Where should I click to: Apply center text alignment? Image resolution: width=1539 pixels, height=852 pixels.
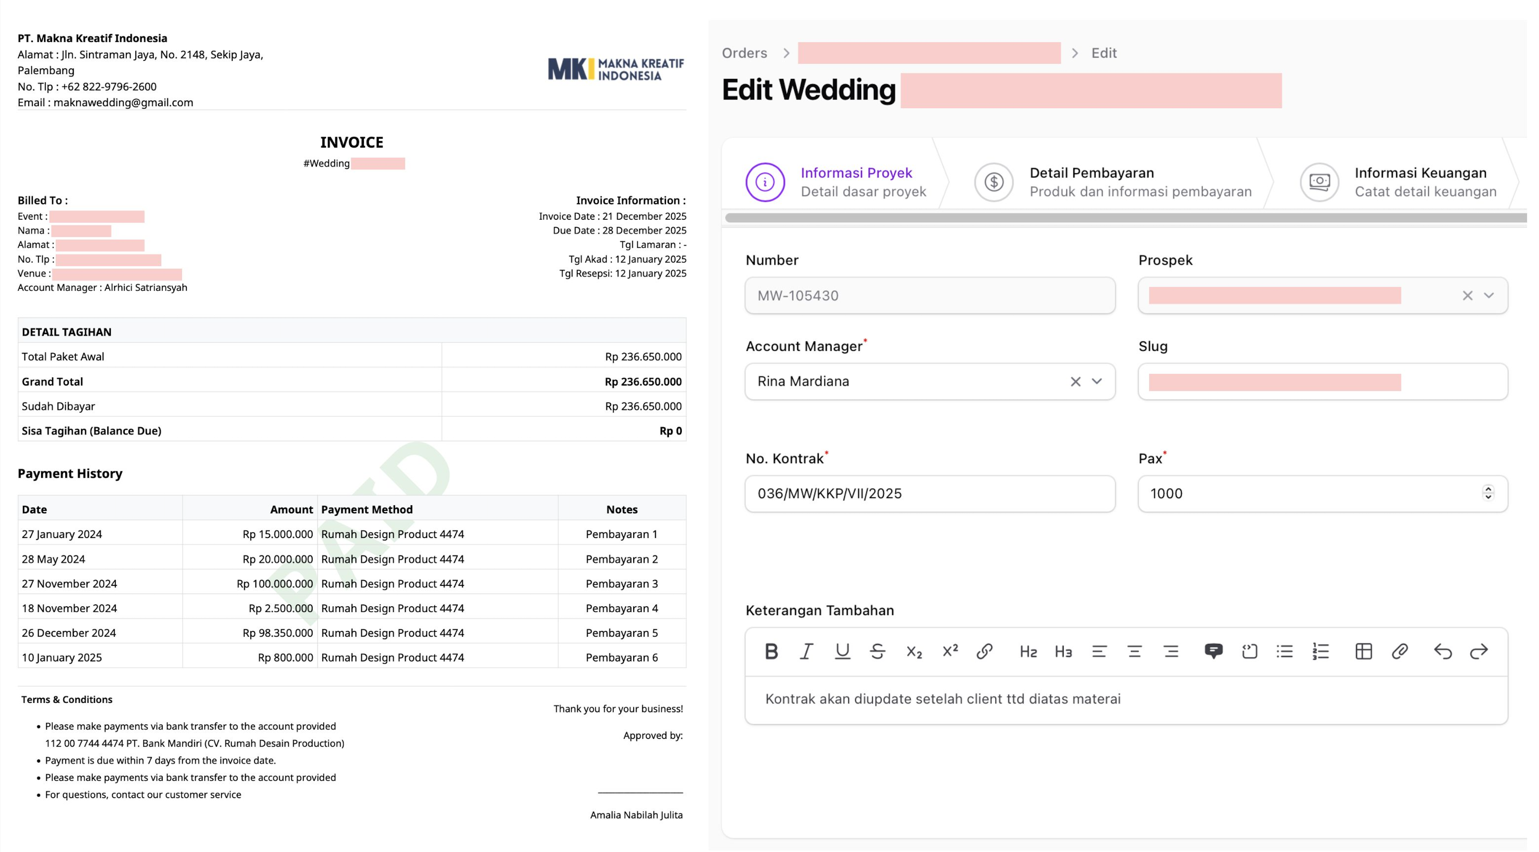pos(1134,651)
